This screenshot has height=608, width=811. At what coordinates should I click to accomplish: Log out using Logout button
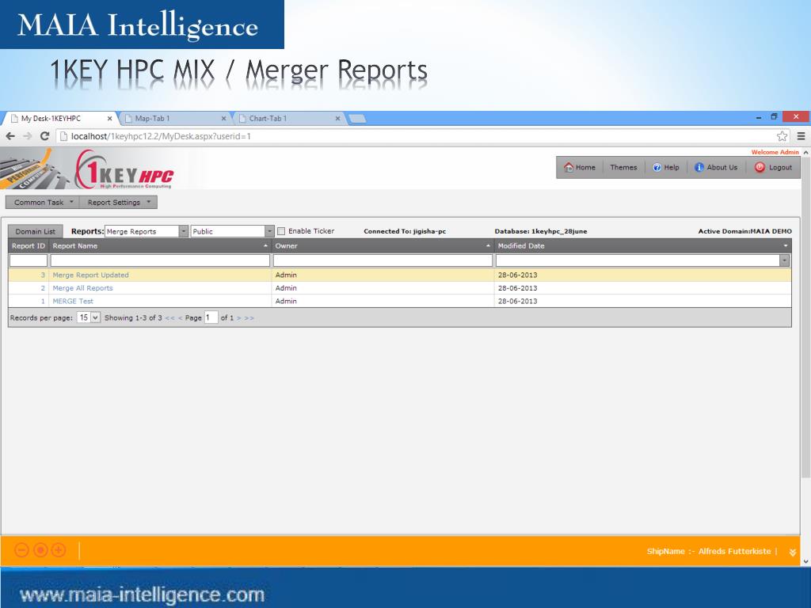(773, 167)
